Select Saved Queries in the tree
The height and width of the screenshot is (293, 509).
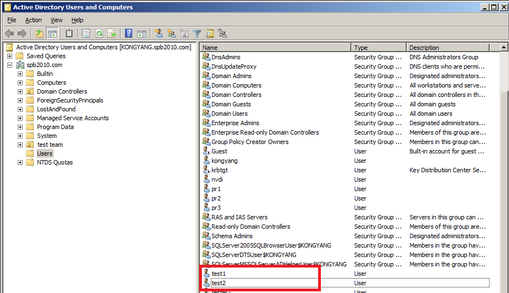[46, 56]
